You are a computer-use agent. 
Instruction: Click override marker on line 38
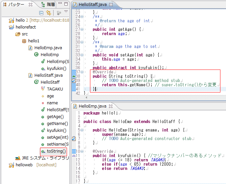74,76
